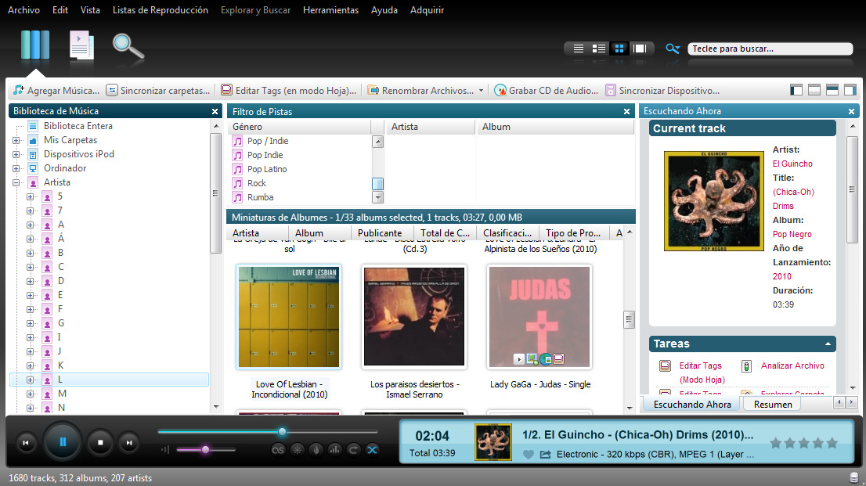Click the Analizar Archivo link
Viewport: 866px width, 486px height.
pos(792,365)
